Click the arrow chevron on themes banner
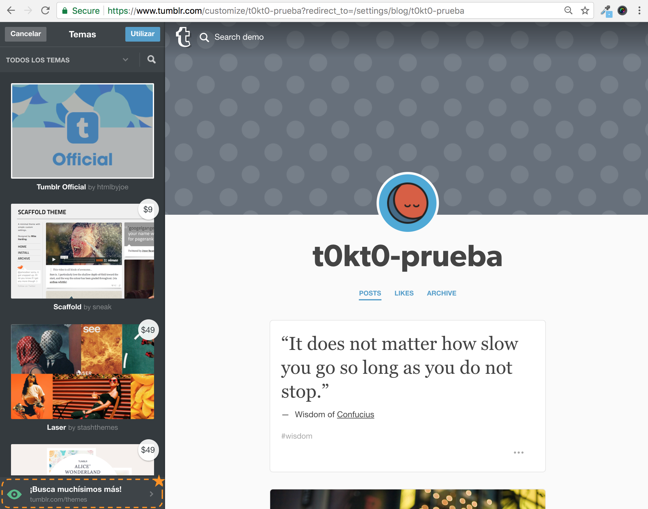Image resolution: width=648 pixels, height=509 pixels. click(x=152, y=494)
